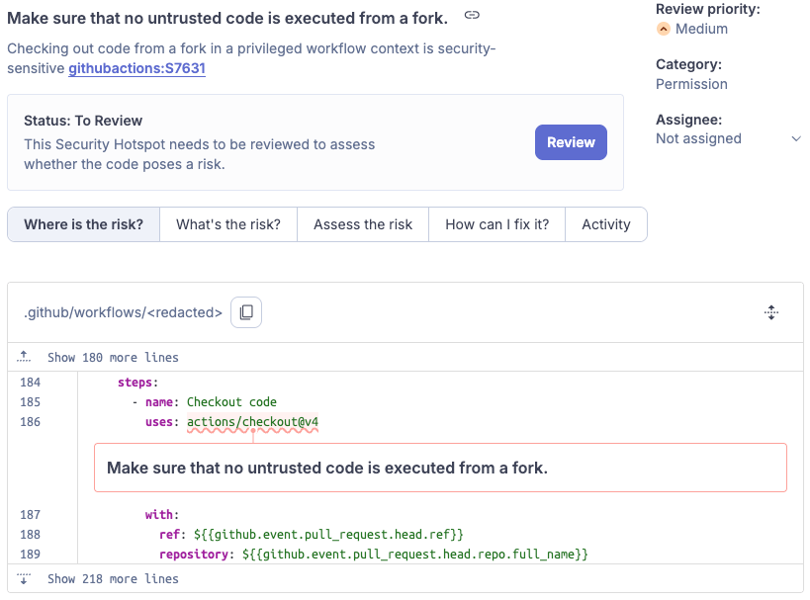Click the untrusted code warning message box

(440, 466)
